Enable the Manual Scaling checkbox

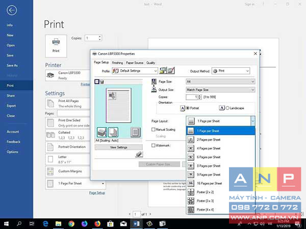coord(154,129)
